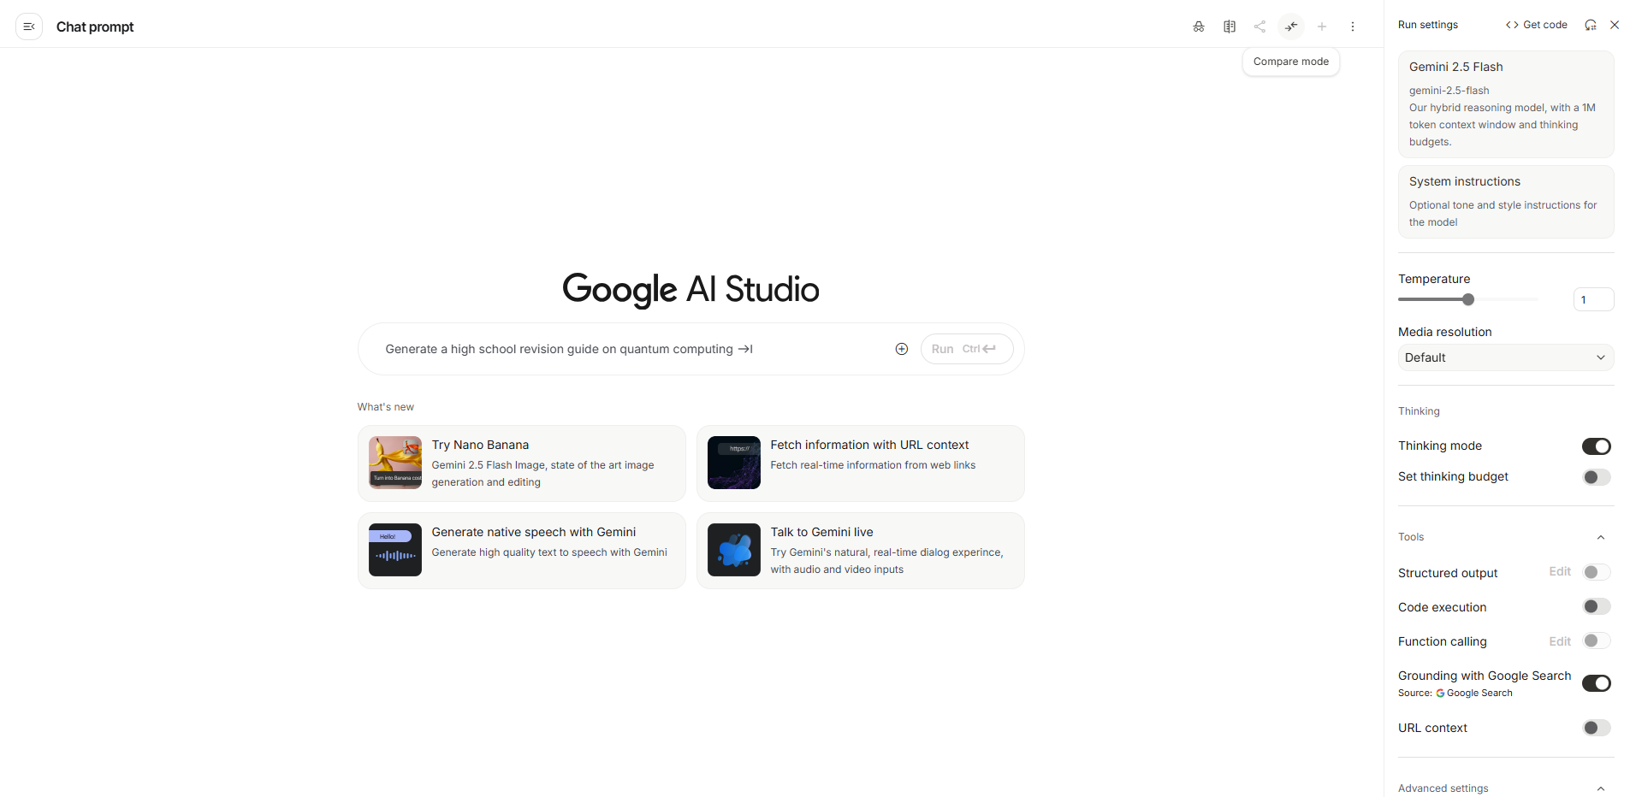Open the Try Nano Banana card
This screenshot has height=797, width=1630.
pyautogui.click(x=521, y=463)
